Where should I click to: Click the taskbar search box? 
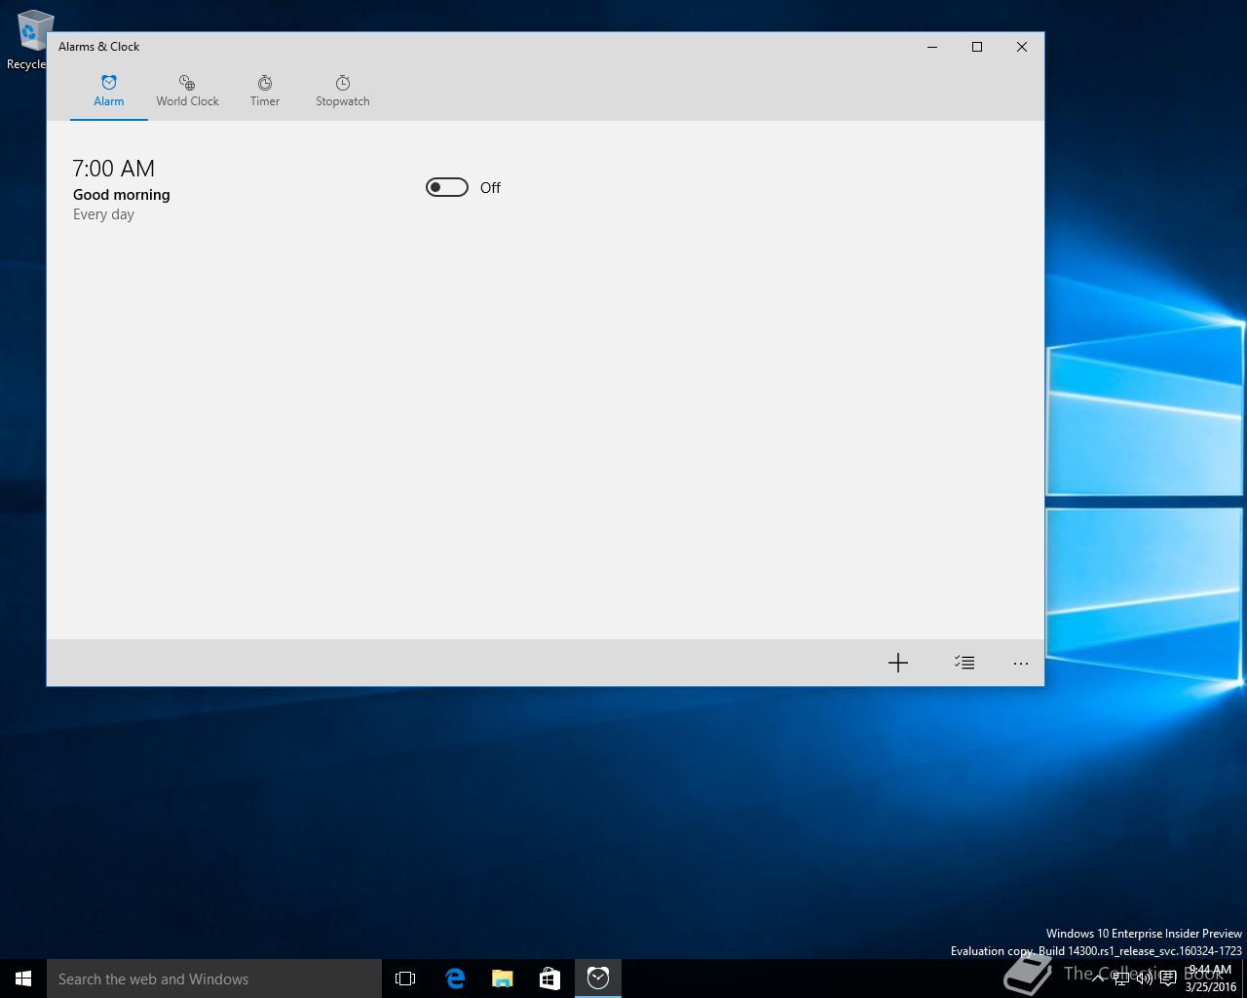pyautogui.click(x=214, y=979)
